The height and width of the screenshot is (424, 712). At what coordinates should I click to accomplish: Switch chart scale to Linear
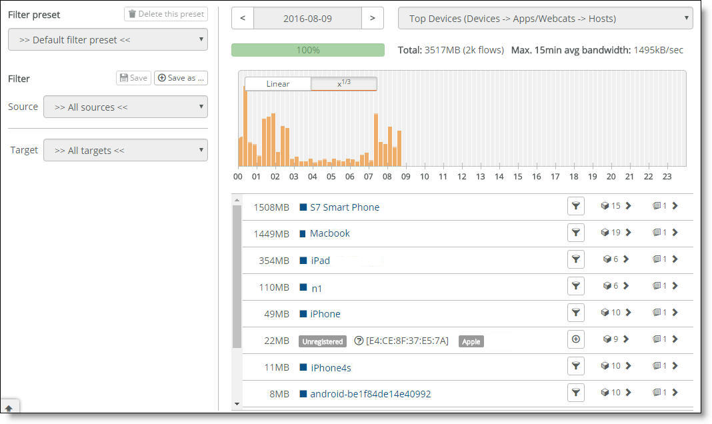[x=278, y=84]
